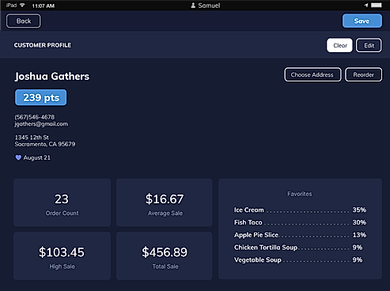This screenshot has height=291, width=390.
Task: Save the customer profile
Action: (362, 21)
